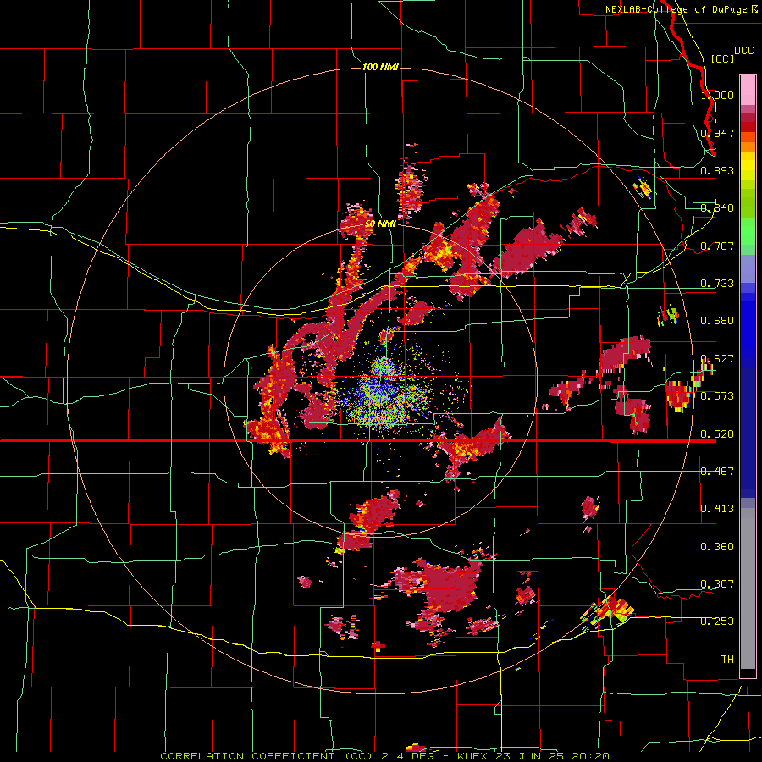Click the 0.307 legend value
Screen dimensions: 762x762
(717, 584)
